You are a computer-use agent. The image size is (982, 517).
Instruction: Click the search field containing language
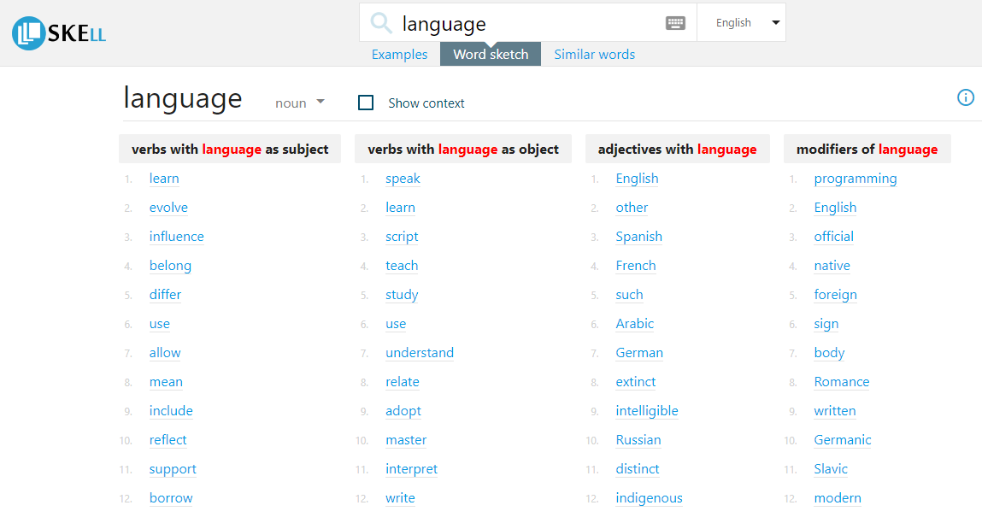(x=528, y=23)
